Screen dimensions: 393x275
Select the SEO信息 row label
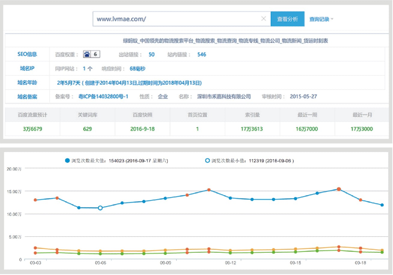coord(27,54)
